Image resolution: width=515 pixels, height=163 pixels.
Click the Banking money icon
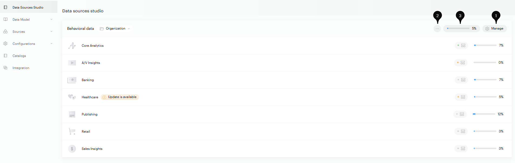72,80
